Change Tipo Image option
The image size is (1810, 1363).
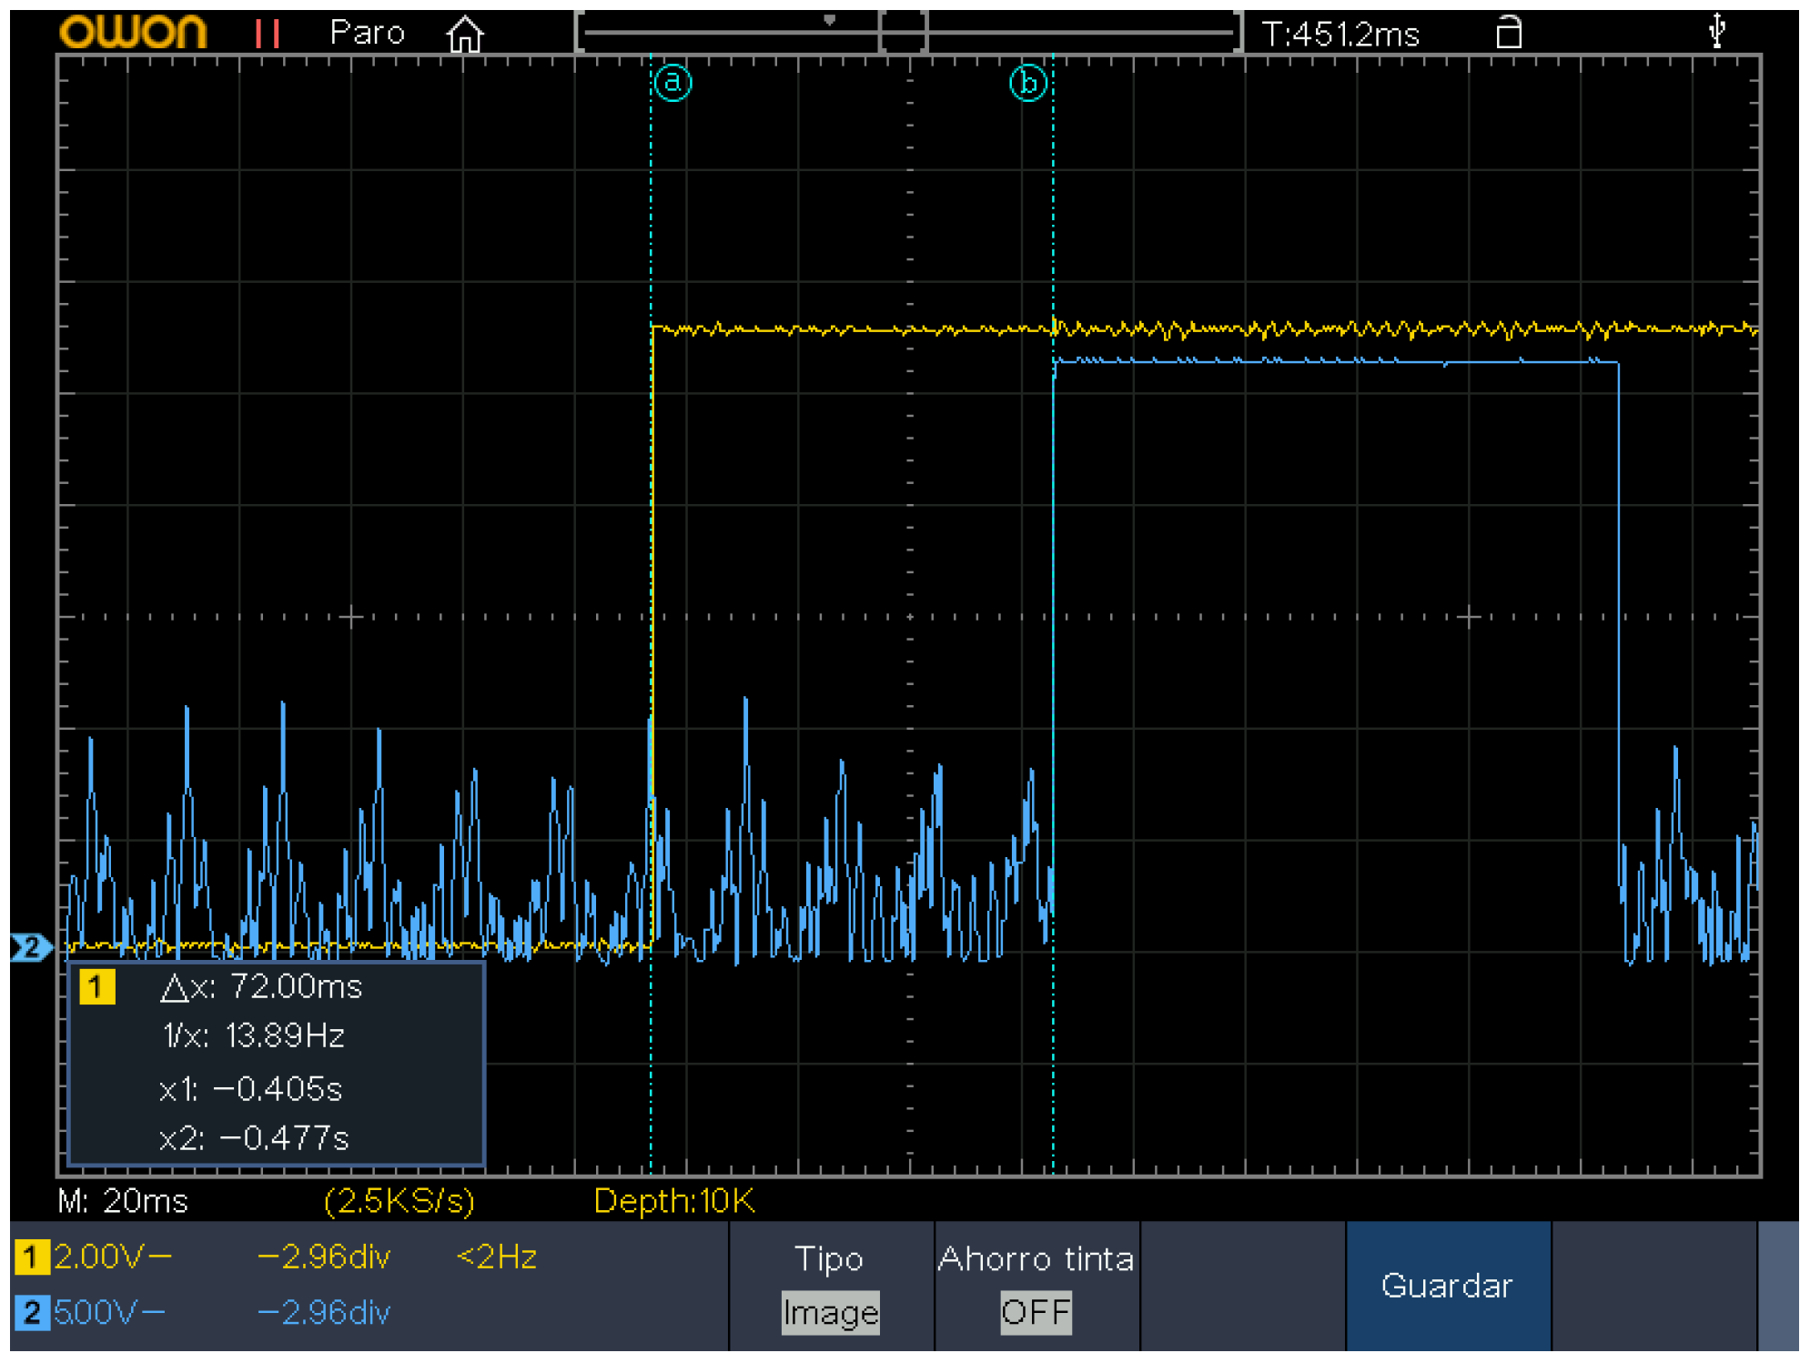tap(830, 1312)
